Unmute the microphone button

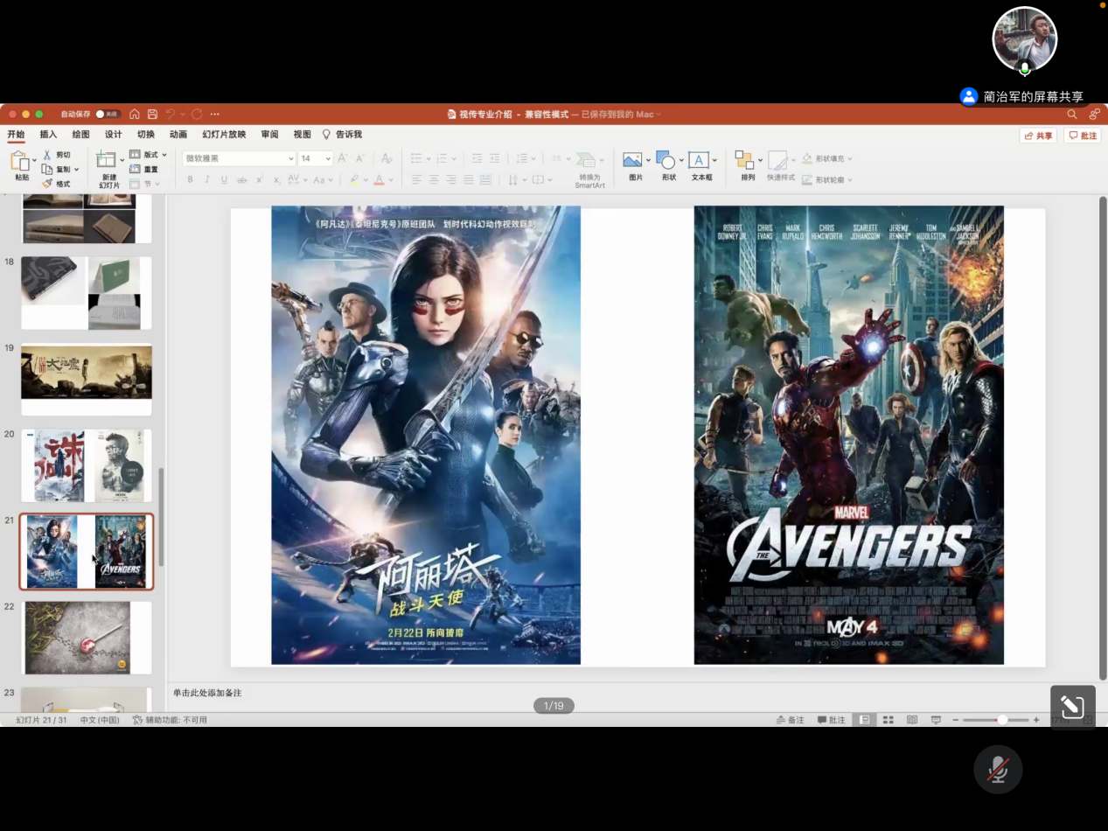coord(998,770)
